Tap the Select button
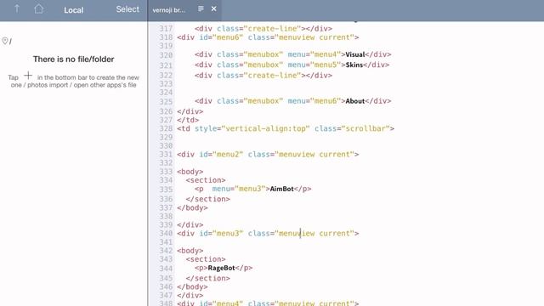 coord(127,9)
